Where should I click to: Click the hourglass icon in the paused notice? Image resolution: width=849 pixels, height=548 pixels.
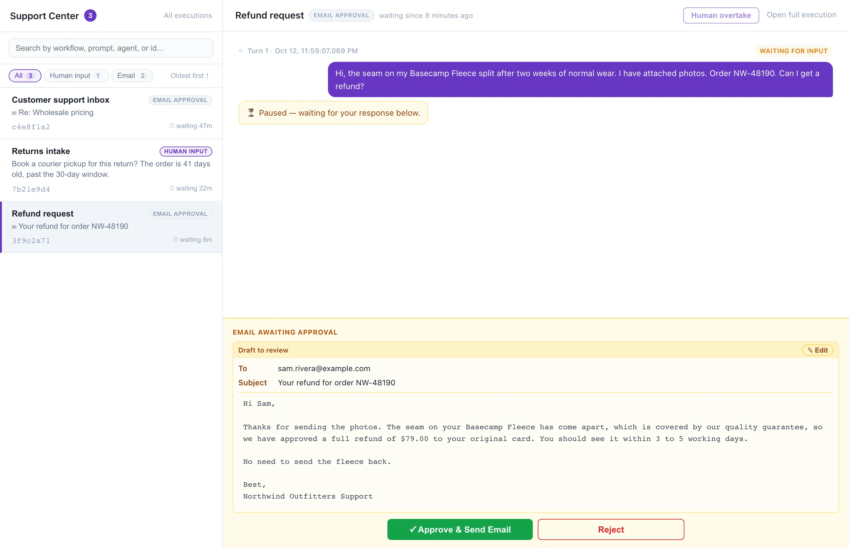point(251,113)
